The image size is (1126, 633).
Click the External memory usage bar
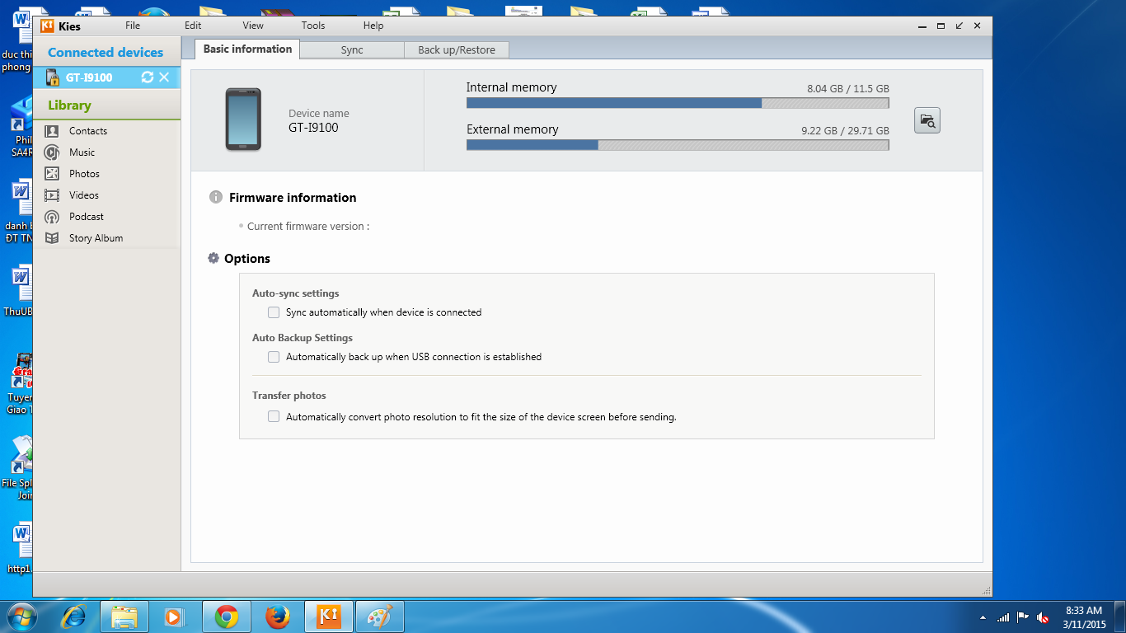[x=678, y=145]
